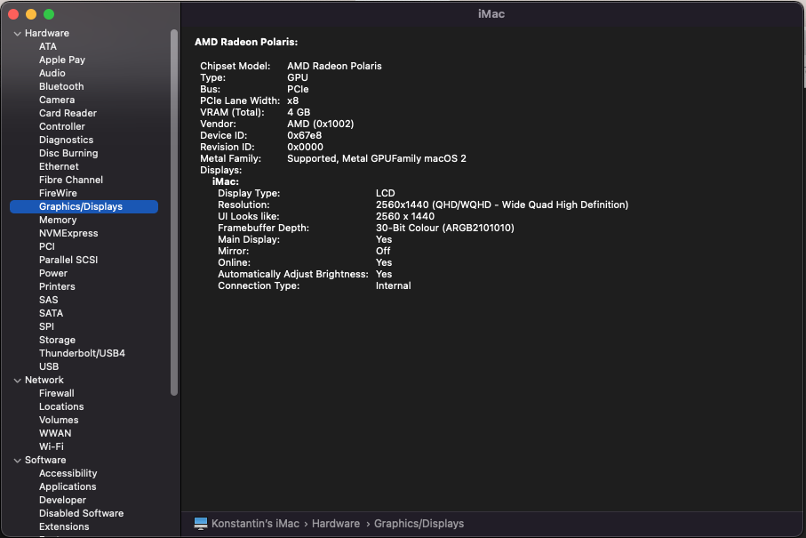This screenshot has width=806, height=538.
Task: Select SATA in the sidebar
Action: pyautogui.click(x=51, y=314)
